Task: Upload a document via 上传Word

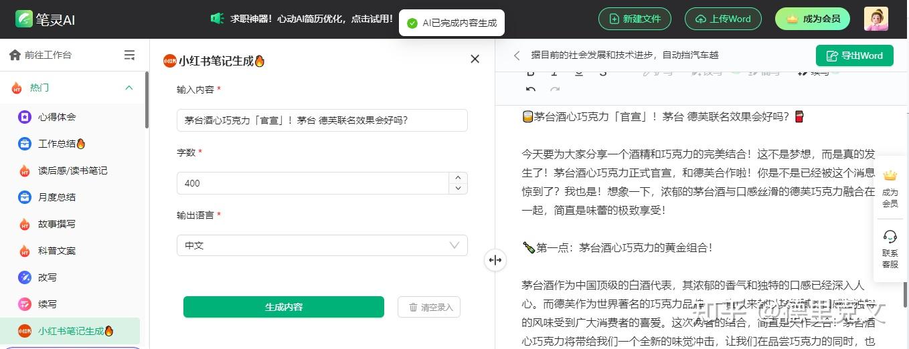Action: 722,19
